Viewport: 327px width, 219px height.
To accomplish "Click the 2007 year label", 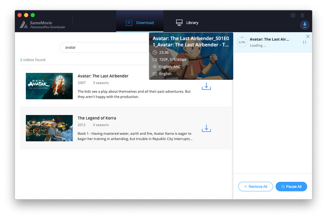I will [82, 83].
